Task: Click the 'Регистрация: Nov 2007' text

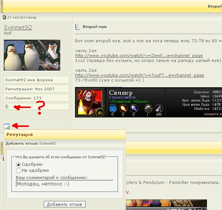Action: coord(30,89)
